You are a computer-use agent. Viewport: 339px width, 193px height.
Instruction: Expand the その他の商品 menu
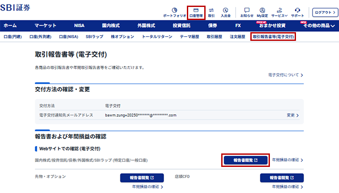click(319, 26)
